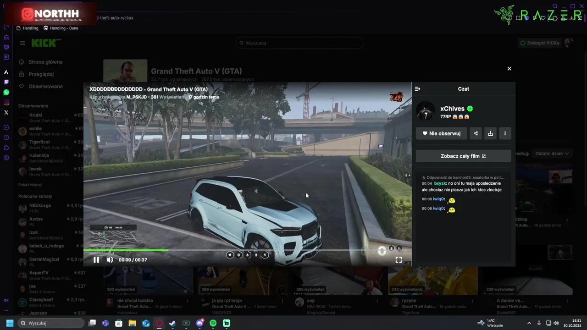Open Discord on the taskbar
Viewport: 587px width, 330px height.
[199, 323]
